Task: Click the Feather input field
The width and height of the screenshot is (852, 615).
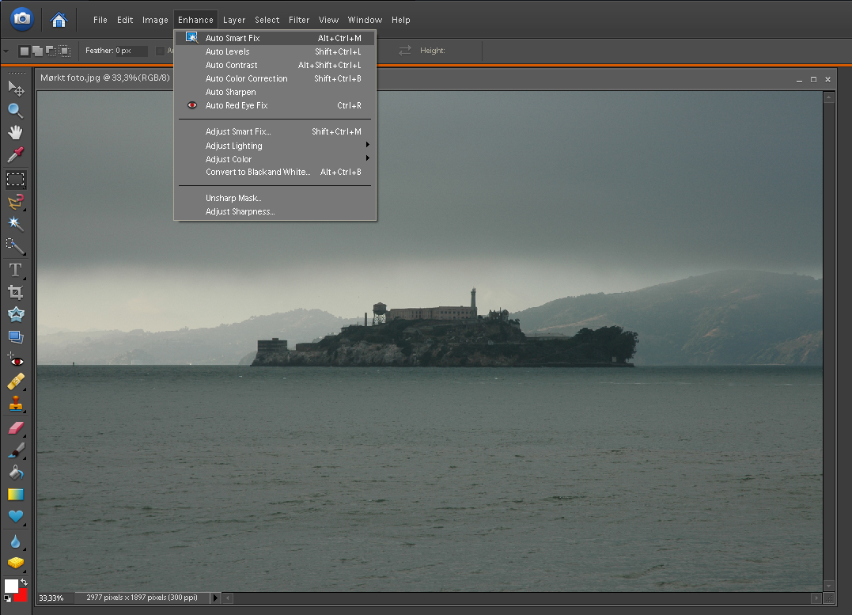Action: click(x=131, y=51)
